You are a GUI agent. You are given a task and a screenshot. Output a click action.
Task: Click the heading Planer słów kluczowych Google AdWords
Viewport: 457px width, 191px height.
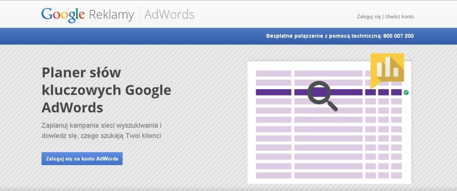[106, 90]
